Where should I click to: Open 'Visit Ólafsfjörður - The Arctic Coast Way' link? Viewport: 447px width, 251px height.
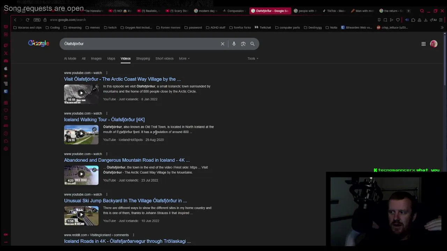(122, 79)
